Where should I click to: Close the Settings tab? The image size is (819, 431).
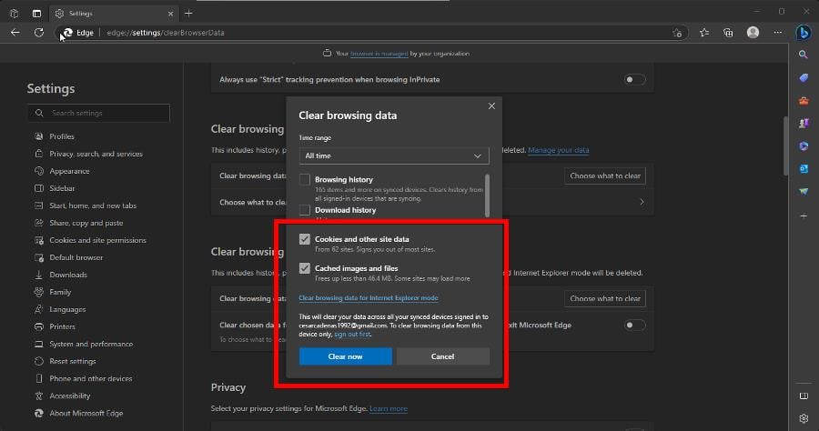point(170,14)
